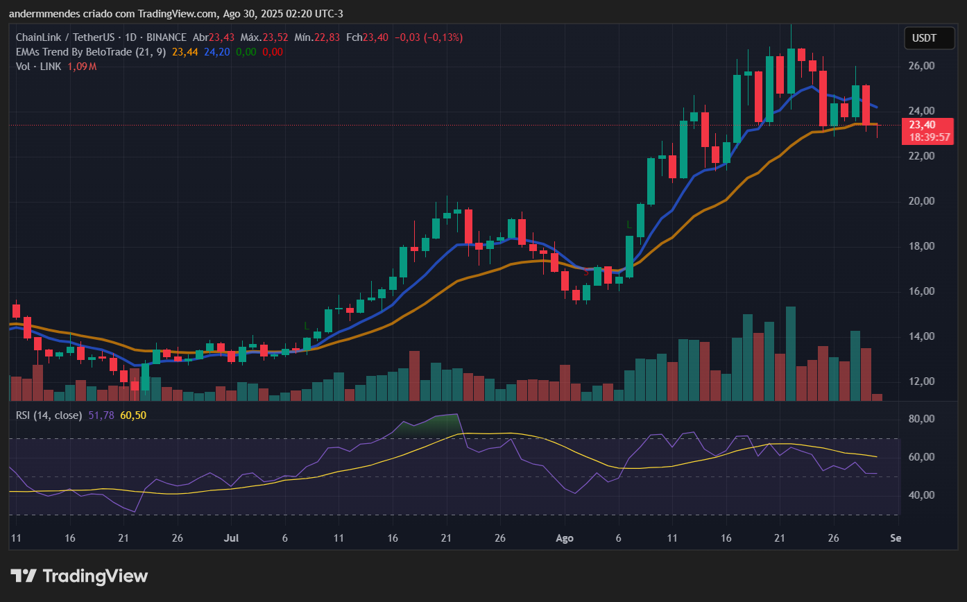Viewport: 967px width, 602px height.
Task: Click the TradingView wordmark at bottom left
Action: point(95,576)
